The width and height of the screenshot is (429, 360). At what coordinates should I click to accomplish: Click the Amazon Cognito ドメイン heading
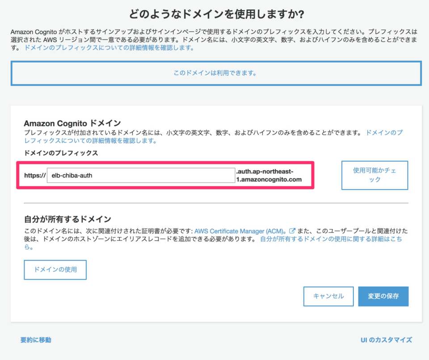pyautogui.click(x=72, y=123)
